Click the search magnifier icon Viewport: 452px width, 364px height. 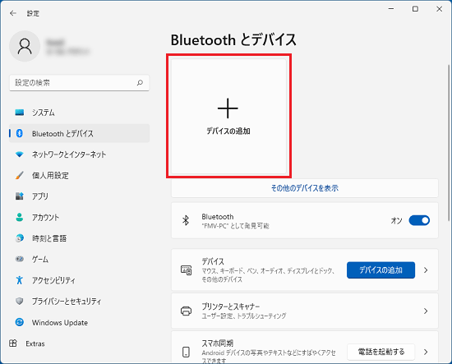(x=140, y=83)
